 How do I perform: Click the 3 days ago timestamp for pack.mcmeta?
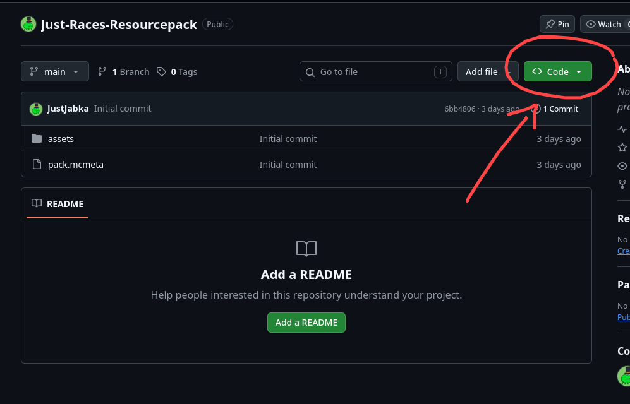559,165
